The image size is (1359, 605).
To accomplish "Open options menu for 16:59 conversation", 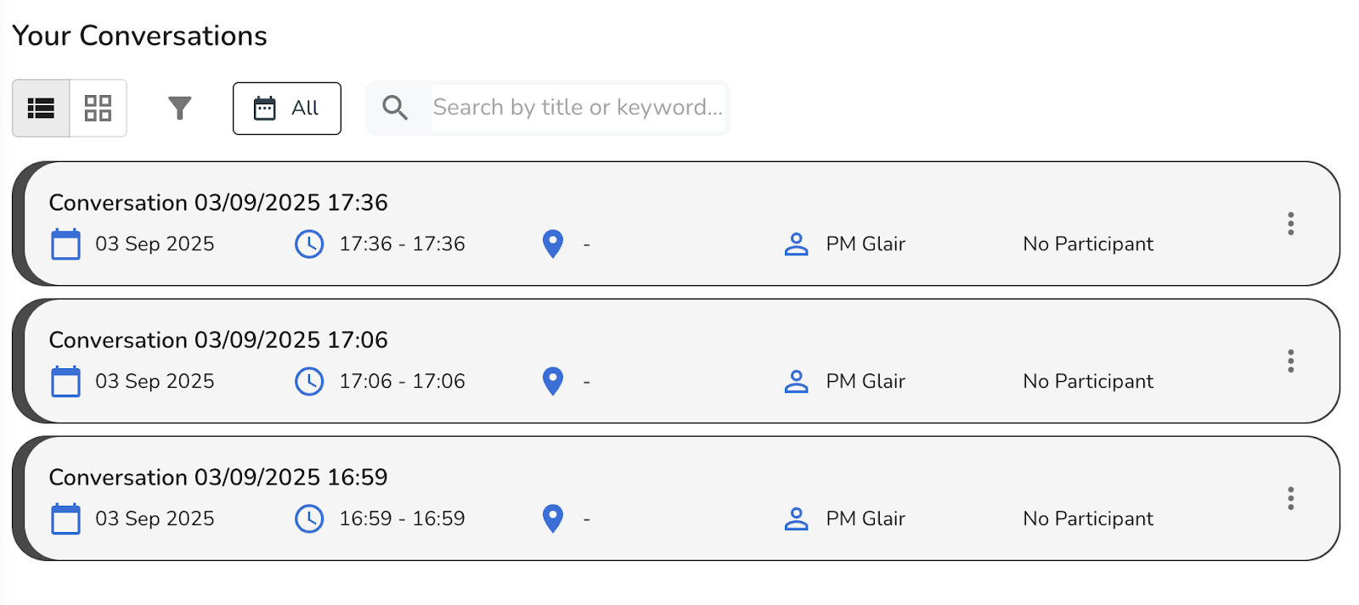I will point(1290,498).
